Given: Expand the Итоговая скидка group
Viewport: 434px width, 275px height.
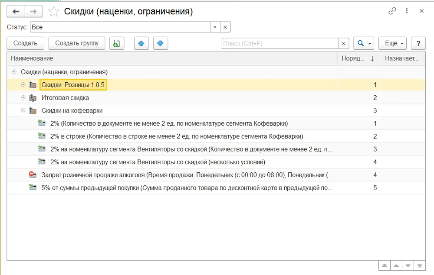Looking at the screenshot, I should tap(23, 97).
